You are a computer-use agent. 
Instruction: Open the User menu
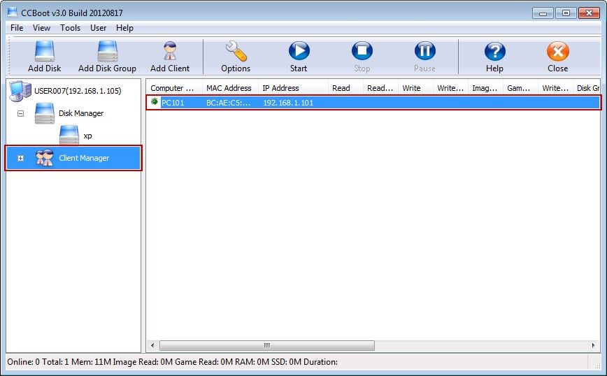pos(99,28)
